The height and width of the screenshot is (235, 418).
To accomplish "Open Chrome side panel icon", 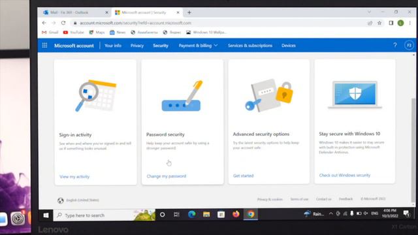I will coord(391,23).
